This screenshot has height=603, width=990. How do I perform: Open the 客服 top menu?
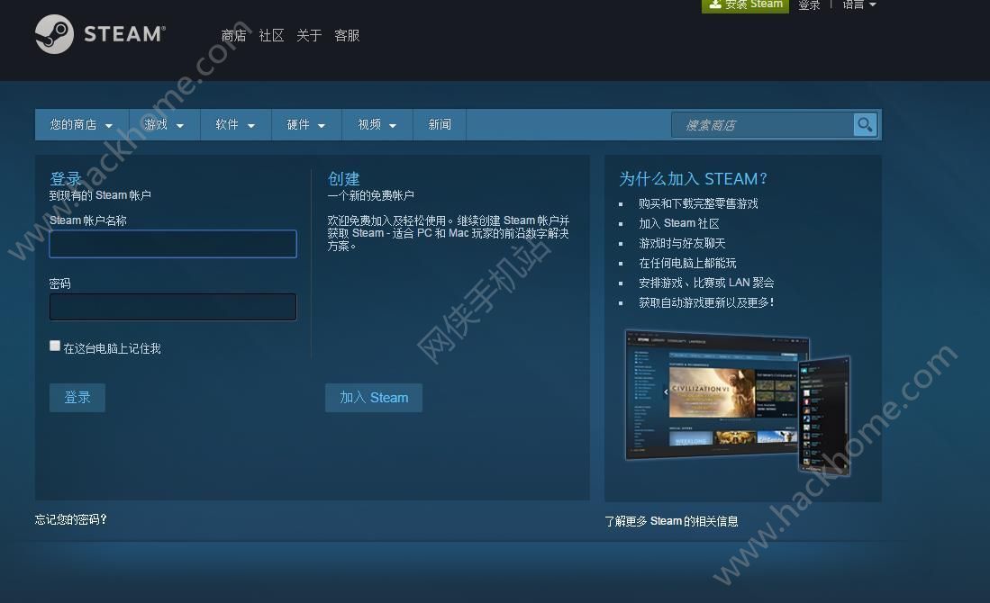click(x=347, y=35)
